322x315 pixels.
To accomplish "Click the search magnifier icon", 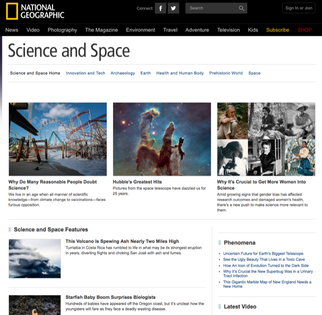I will (x=242, y=8).
